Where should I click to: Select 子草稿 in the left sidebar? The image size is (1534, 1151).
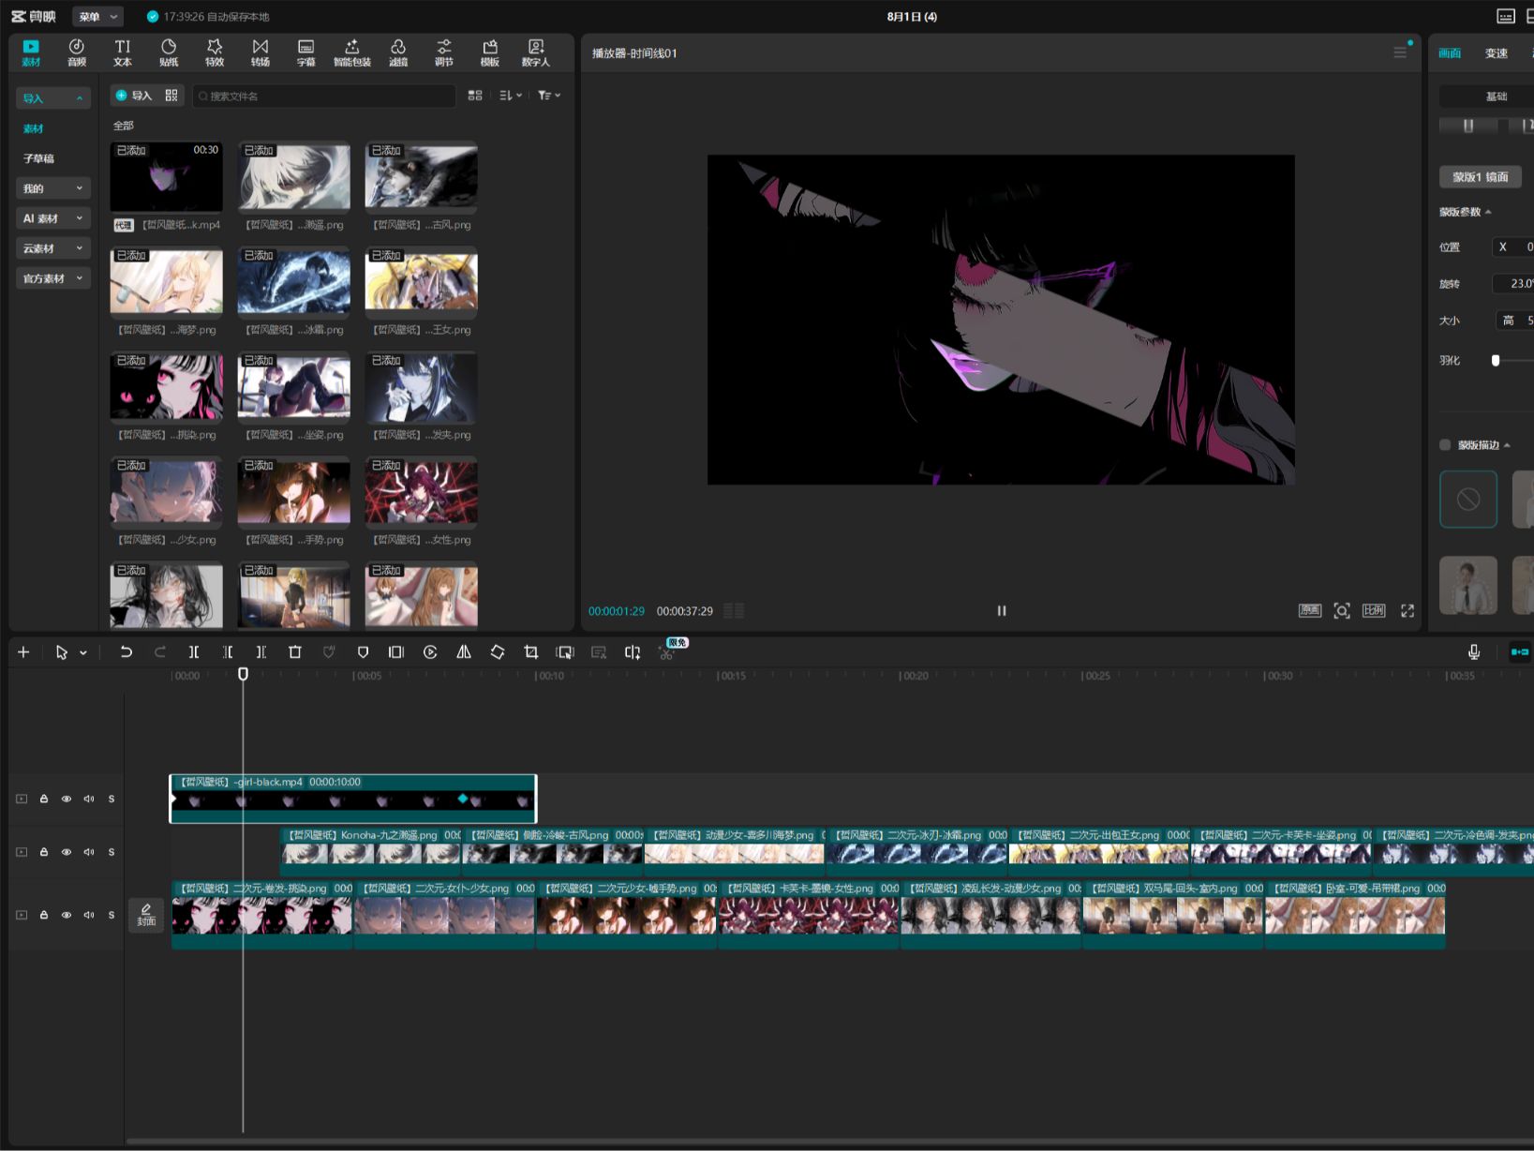pos(38,158)
